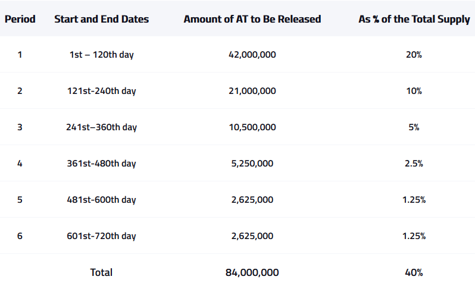Select the 5,250,000 amount cell

(252, 164)
